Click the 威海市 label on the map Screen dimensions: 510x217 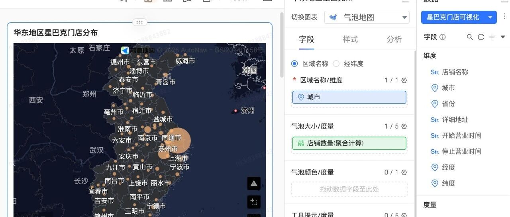[185, 61]
